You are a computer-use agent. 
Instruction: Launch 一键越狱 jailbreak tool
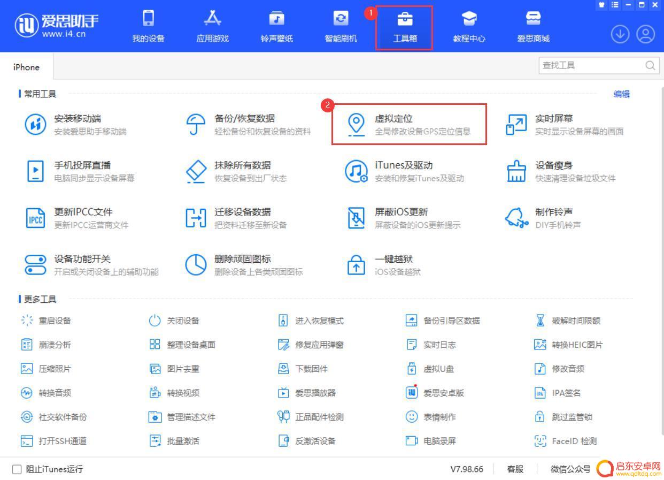tap(385, 265)
